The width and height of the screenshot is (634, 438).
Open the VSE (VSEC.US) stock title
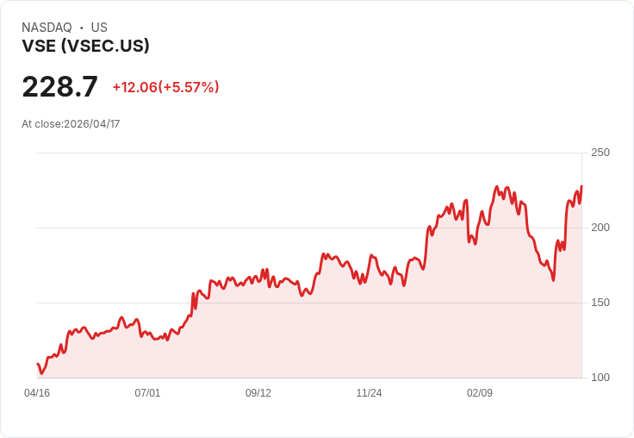pyautogui.click(x=85, y=46)
